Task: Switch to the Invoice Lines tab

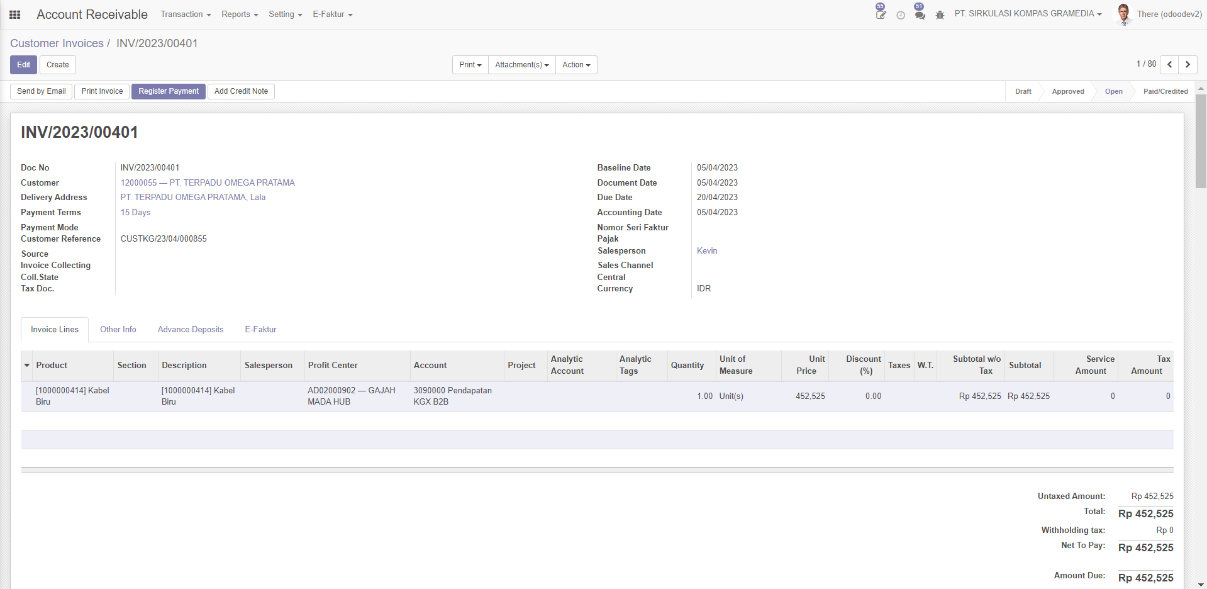Action: pos(55,330)
